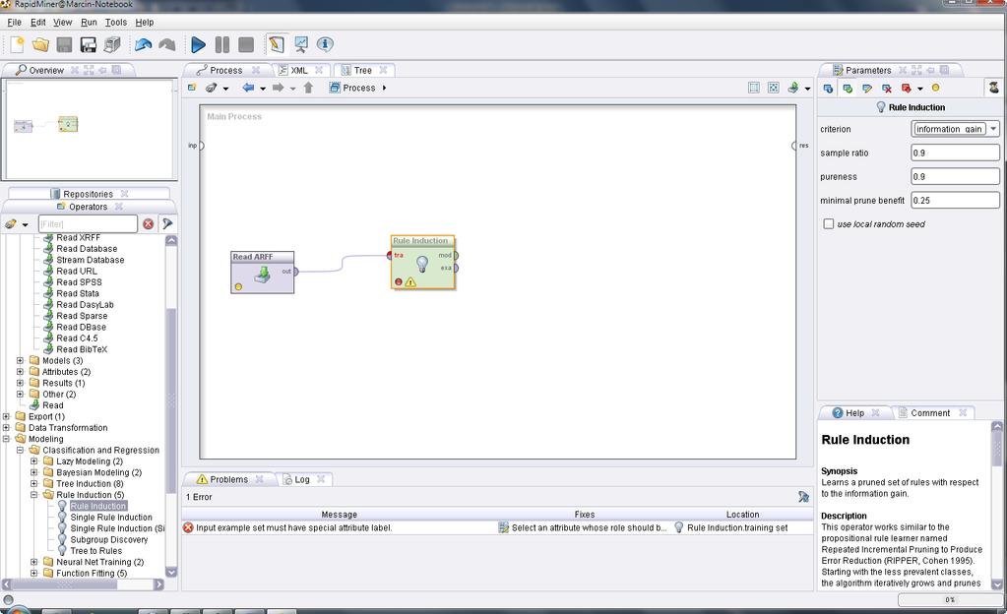Click the back arrow in the Process toolbar
Screen dimensions: 1007x614
[248, 88]
